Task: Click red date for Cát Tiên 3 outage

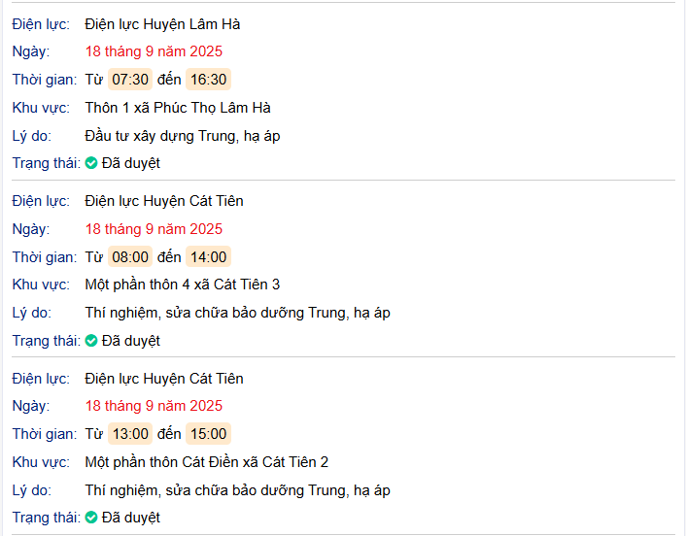Action: tap(154, 229)
